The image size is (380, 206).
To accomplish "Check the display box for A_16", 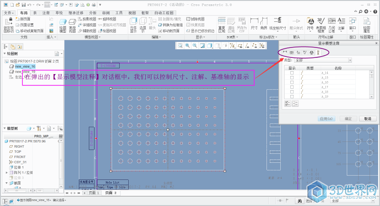I will click(292, 82).
